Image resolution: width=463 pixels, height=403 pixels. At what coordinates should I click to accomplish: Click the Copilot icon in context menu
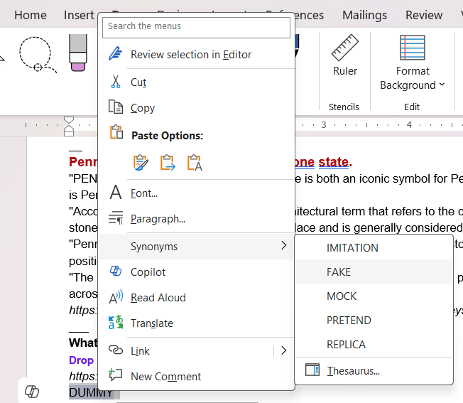(116, 271)
